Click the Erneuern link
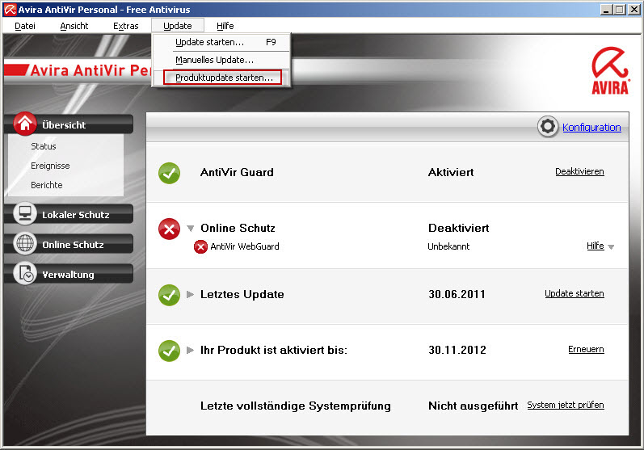The image size is (644, 450). click(586, 349)
